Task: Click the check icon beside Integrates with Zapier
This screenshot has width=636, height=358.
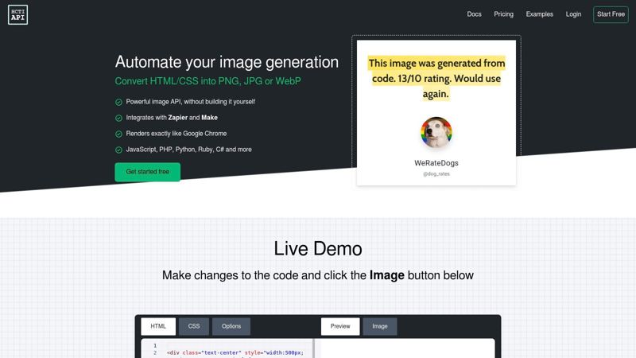Action: (118, 118)
